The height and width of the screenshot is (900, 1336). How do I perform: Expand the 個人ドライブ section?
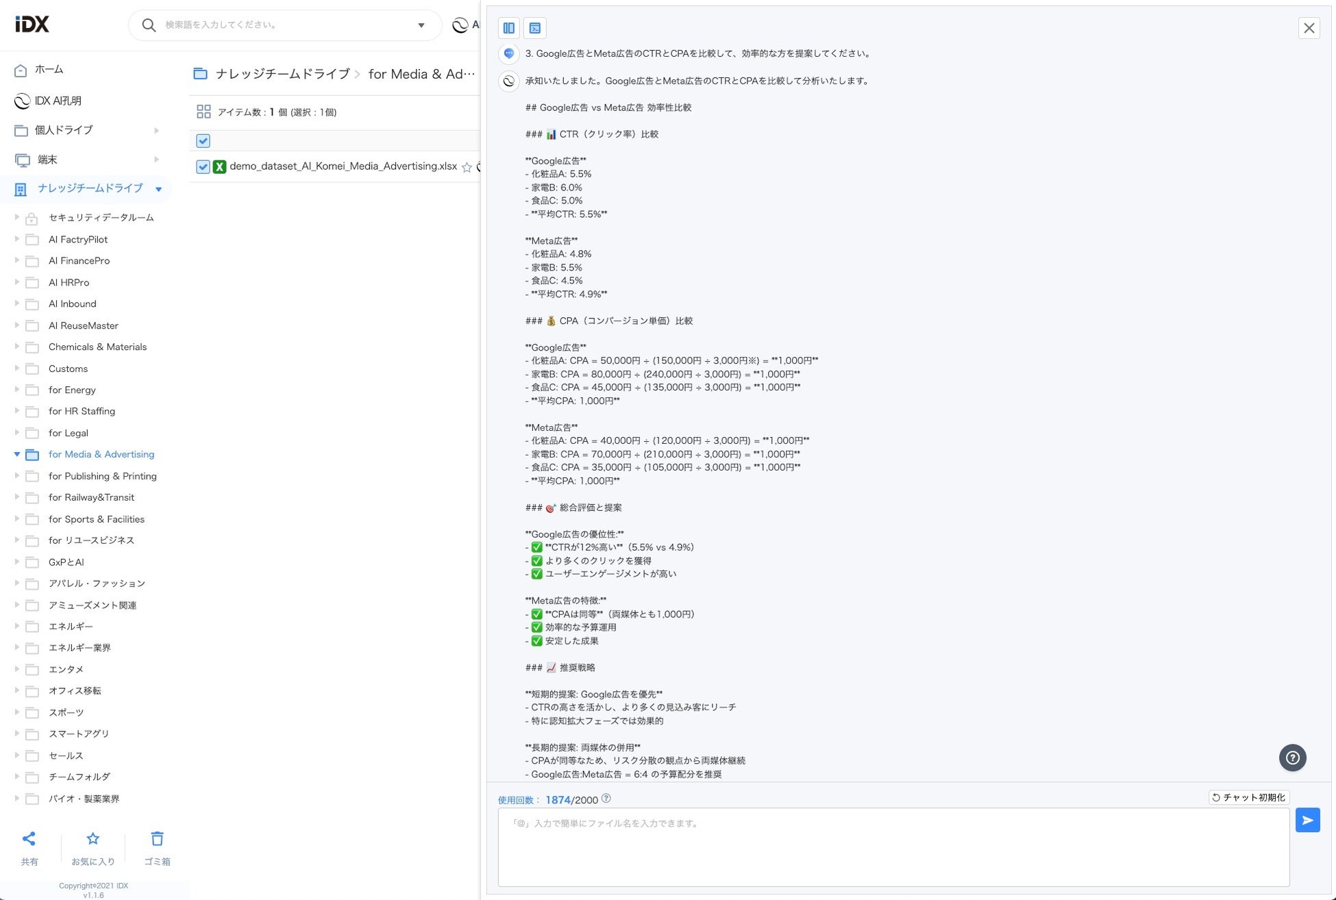tap(156, 130)
